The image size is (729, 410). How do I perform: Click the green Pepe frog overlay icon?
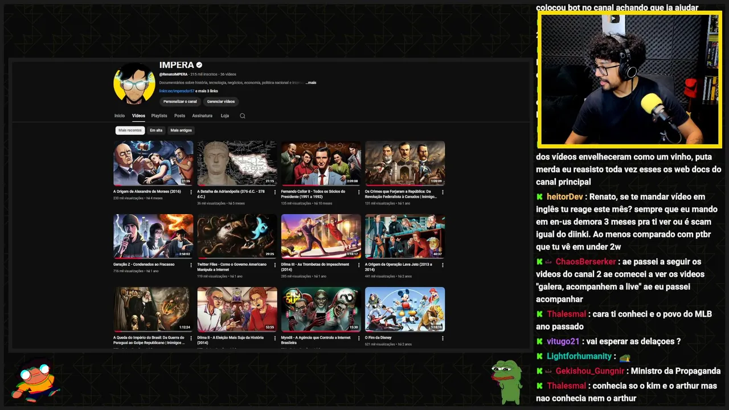tap(507, 382)
